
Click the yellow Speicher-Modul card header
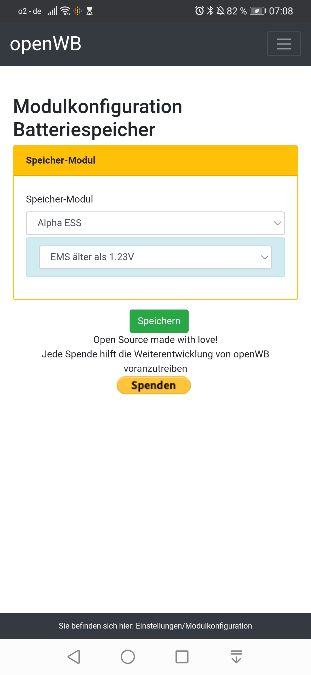155,160
